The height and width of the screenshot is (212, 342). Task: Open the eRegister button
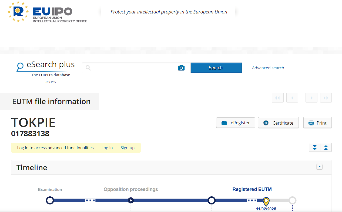click(x=236, y=123)
